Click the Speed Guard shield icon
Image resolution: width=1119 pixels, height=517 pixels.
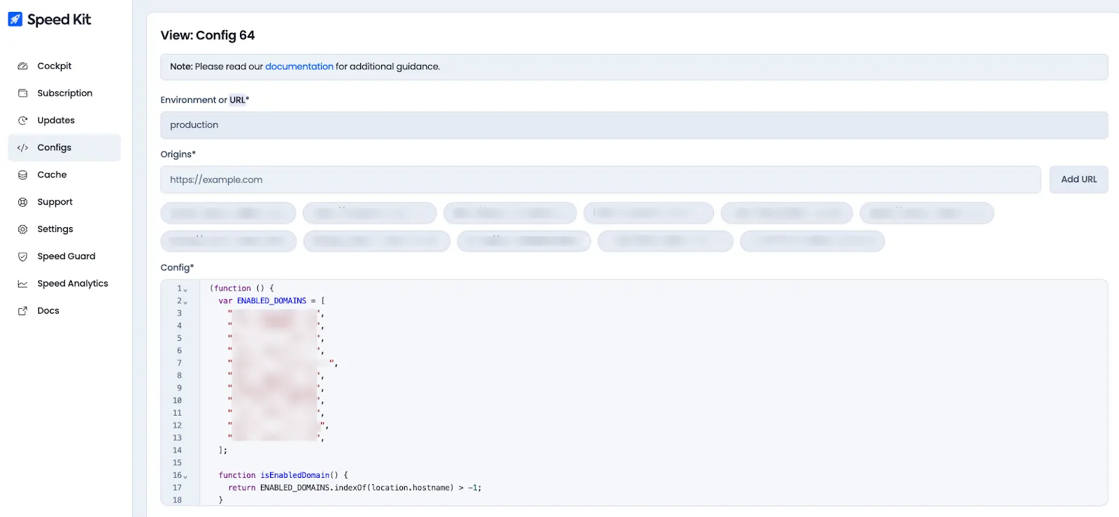click(22, 256)
